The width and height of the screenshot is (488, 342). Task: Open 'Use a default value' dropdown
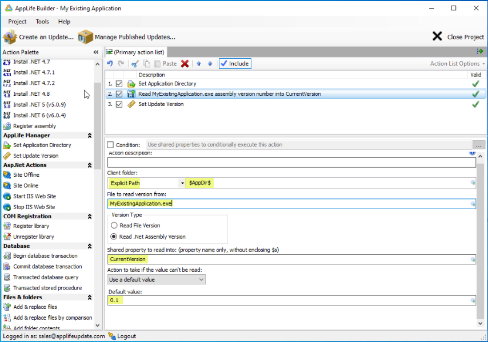pyautogui.click(x=156, y=280)
